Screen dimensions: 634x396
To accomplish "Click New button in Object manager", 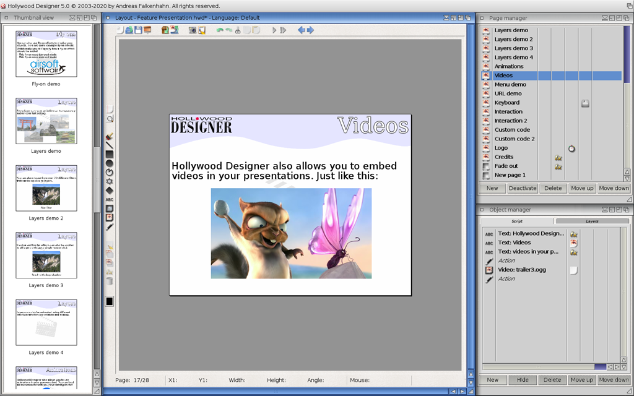I will point(492,380).
